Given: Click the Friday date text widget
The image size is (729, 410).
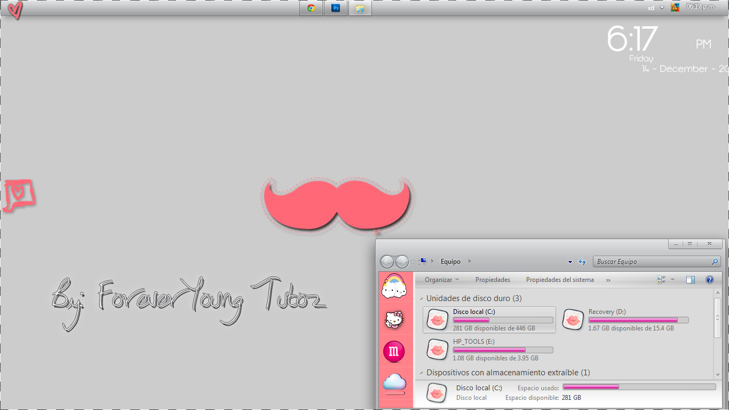Looking at the screenshot, I should [641, 59].
